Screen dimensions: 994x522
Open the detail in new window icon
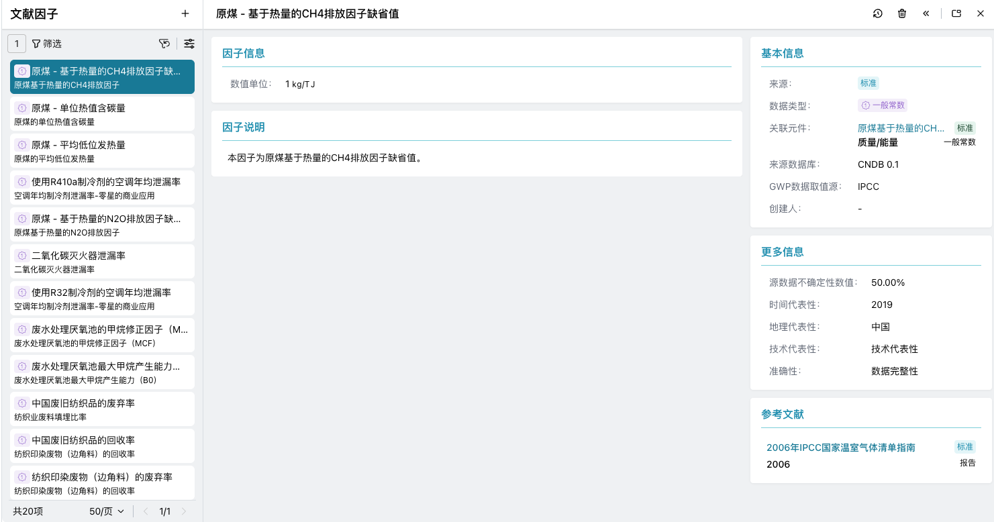click(956, 13)
